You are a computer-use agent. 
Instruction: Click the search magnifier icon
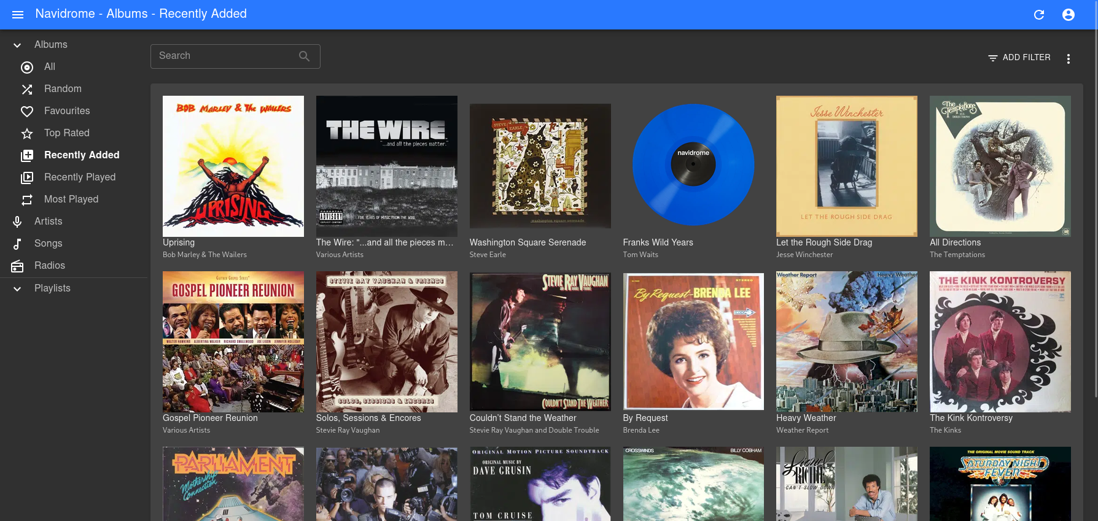304,56
